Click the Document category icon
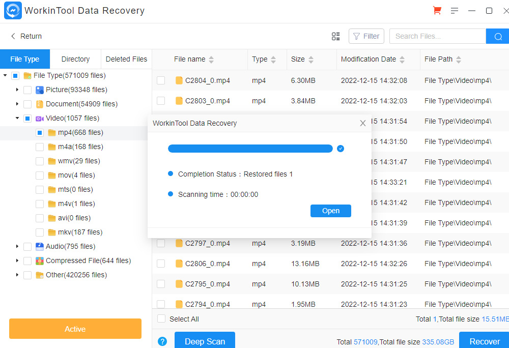 [x=40, y=104]
